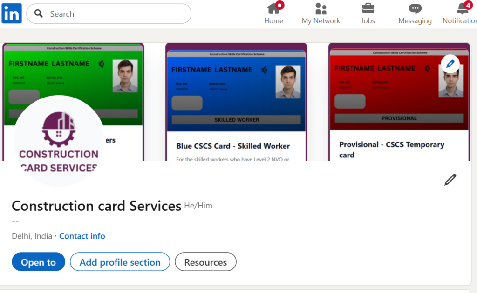477x293 pixels.
Task: Type in the Search input field
Action: [116, 14]
